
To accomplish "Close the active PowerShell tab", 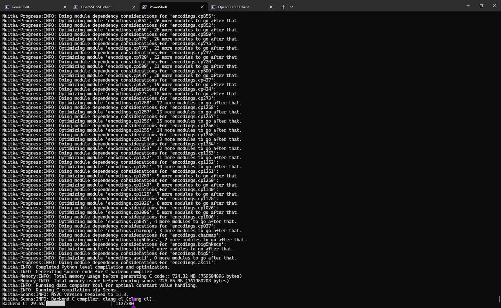I will (202, 7).
